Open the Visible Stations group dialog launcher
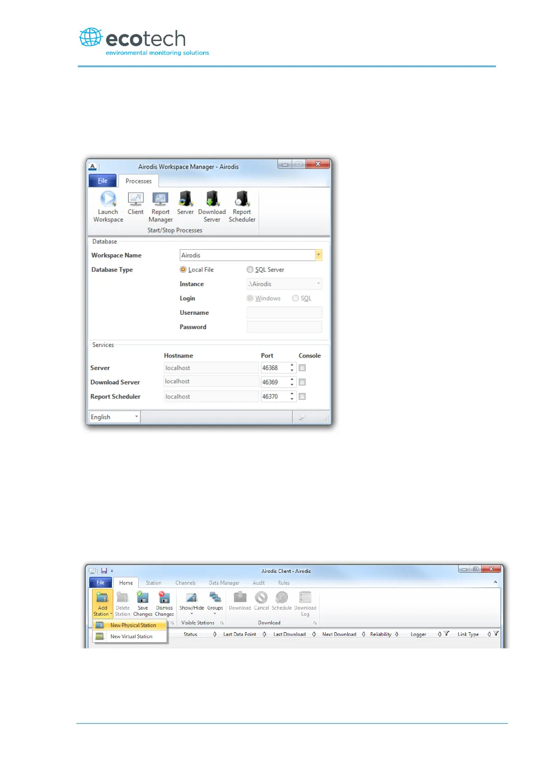 pos(222,623)
